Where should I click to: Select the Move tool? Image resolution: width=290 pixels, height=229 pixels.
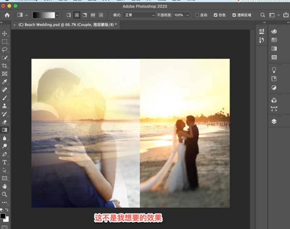pos(5,34)
